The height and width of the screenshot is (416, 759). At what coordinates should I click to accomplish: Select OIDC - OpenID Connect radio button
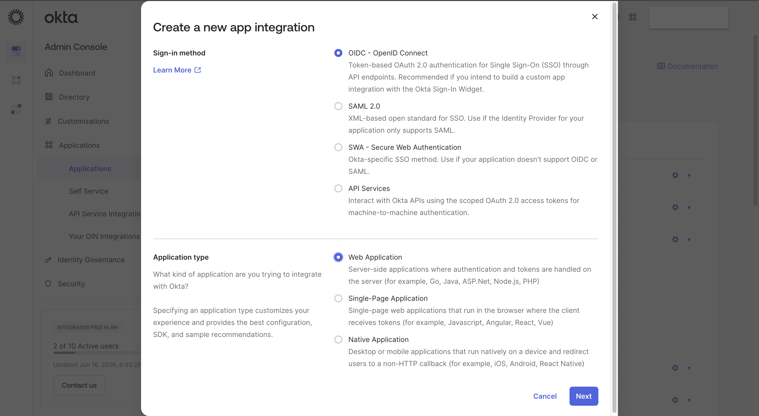pos(338,53)
